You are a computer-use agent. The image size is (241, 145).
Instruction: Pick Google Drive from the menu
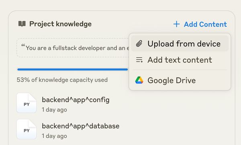pos(180,80)
